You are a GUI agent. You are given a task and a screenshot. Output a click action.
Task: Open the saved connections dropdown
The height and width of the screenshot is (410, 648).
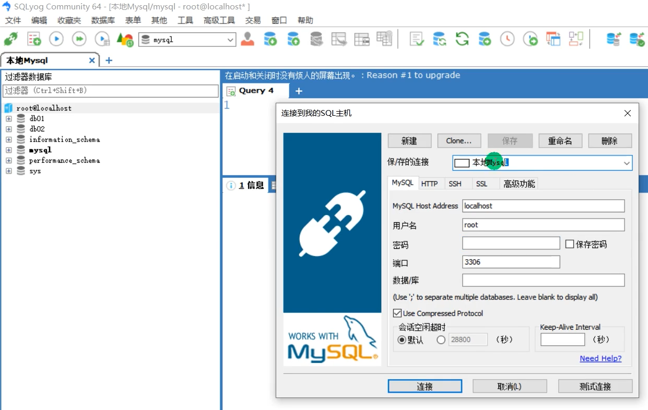point(626,163)
